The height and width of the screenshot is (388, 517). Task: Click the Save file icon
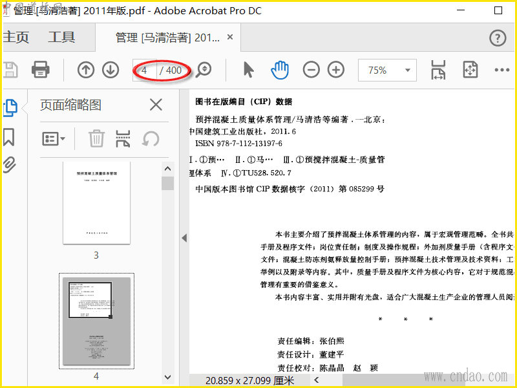tap(10, 70)
